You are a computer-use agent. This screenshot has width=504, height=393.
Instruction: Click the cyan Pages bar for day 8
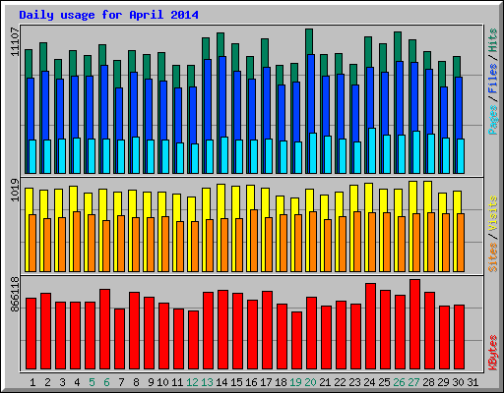click(136, 155)
